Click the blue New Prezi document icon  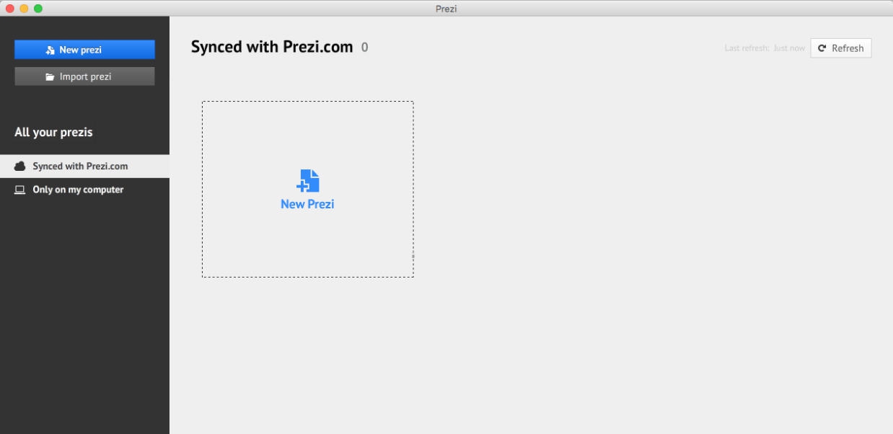[x=308, y=182]
